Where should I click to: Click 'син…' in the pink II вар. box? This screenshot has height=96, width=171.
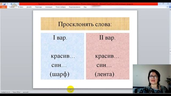[104, 65]
